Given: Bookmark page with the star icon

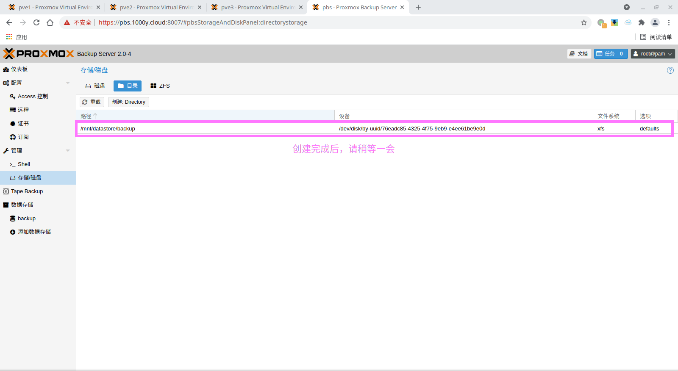Looking at the screenshot, I should [584, 22].
